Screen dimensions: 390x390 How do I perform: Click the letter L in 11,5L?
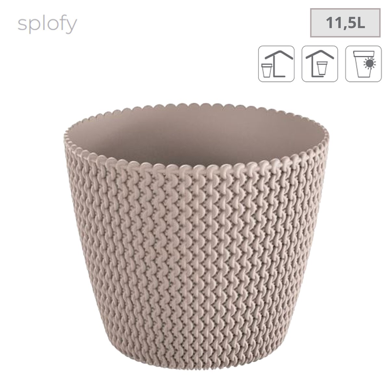[360, 23]
